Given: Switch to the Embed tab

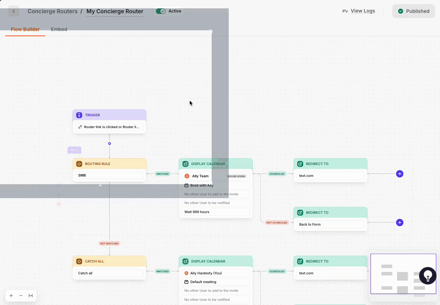Looking at the screenshot, I should [59, 29].
